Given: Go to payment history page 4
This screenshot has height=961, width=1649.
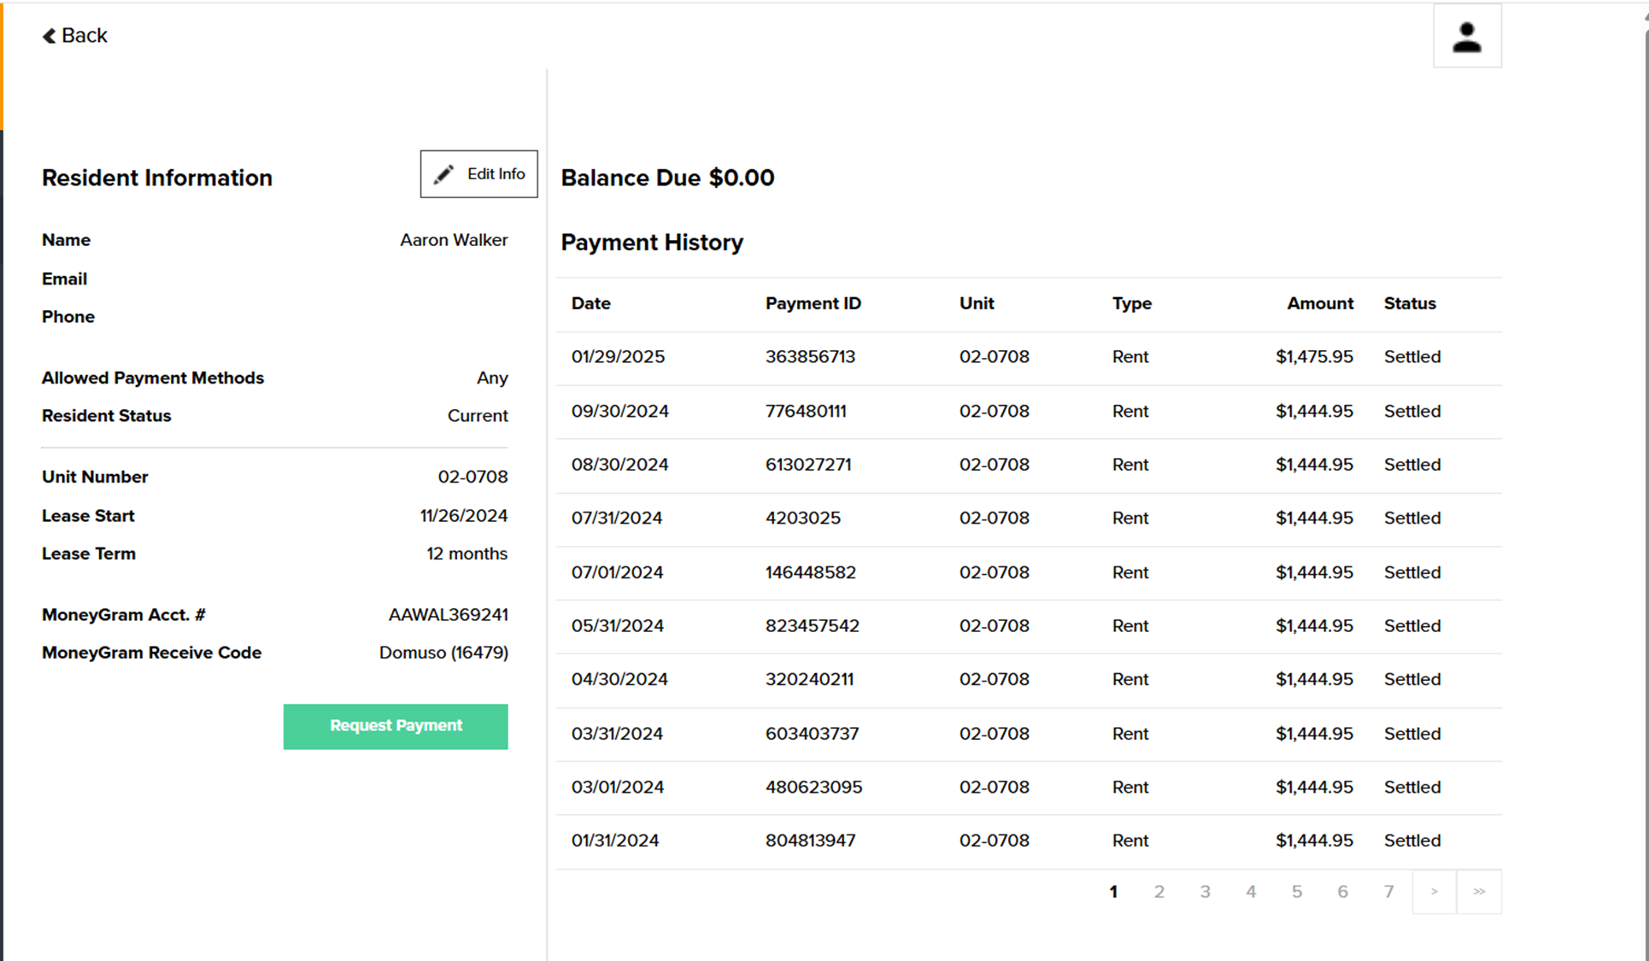Looking at the screenshot, I should pos(1251,892).
